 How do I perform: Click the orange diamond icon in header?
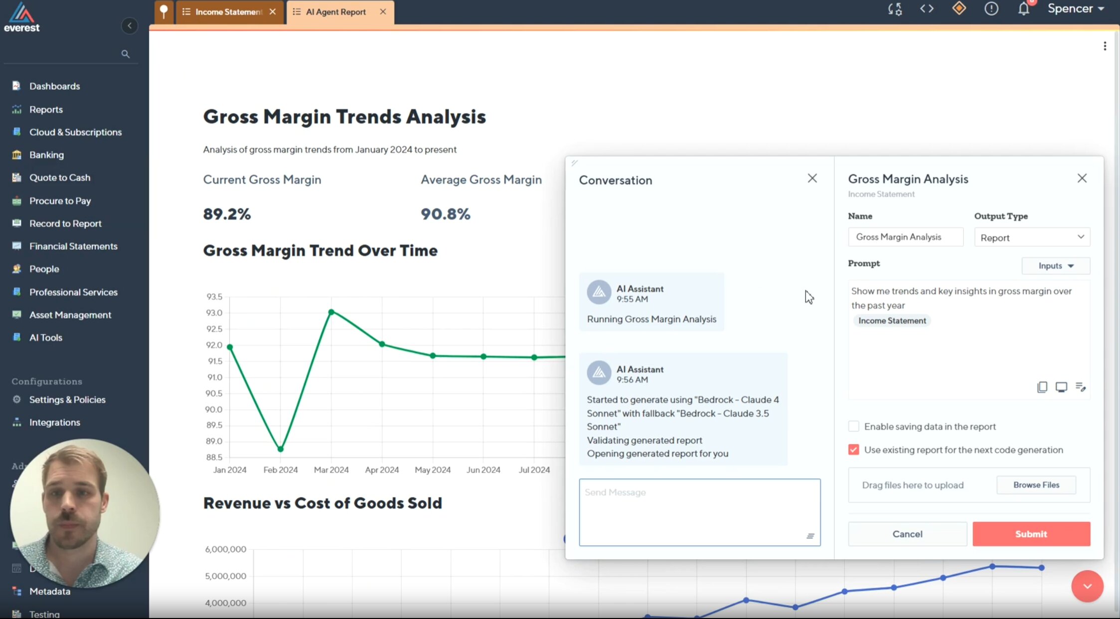[959, 8]
